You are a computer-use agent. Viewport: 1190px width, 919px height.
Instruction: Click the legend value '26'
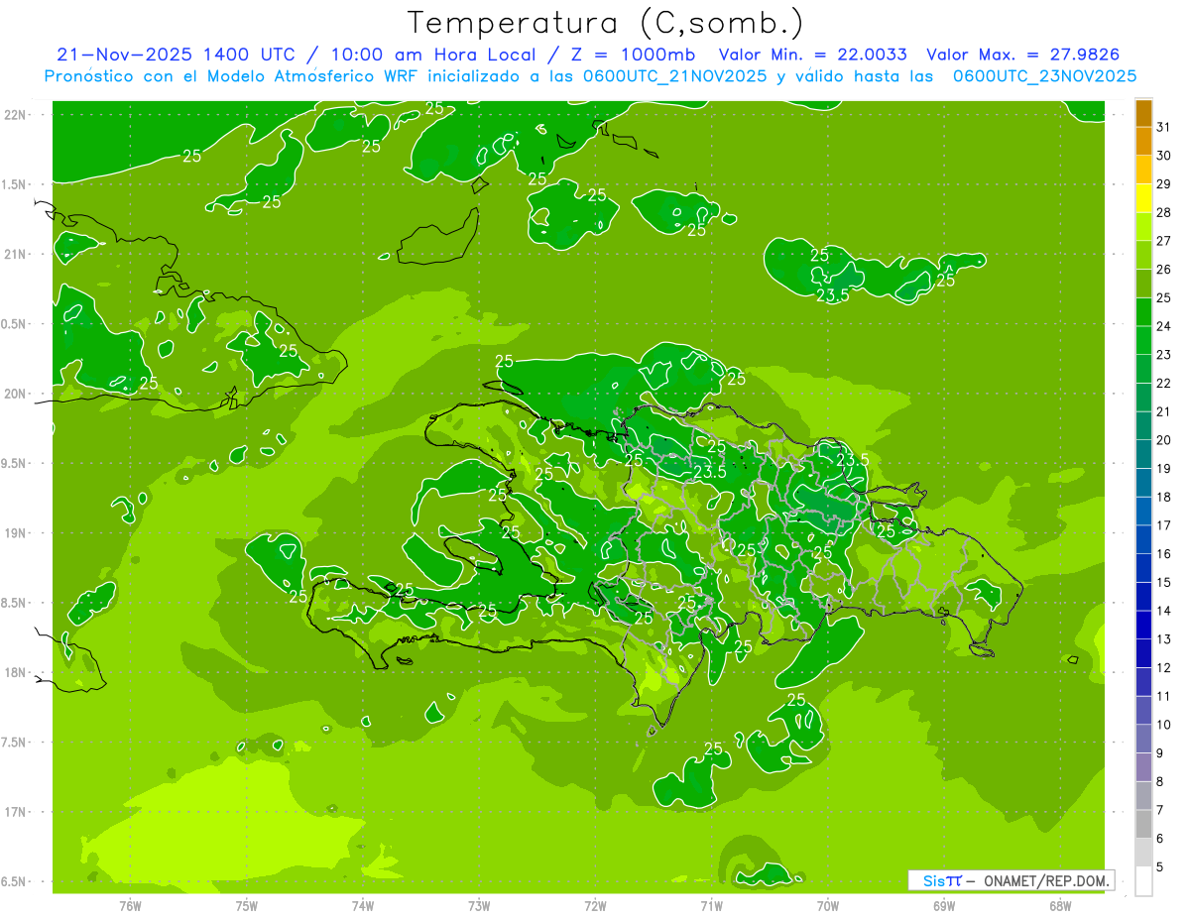tap(1164, 269)
